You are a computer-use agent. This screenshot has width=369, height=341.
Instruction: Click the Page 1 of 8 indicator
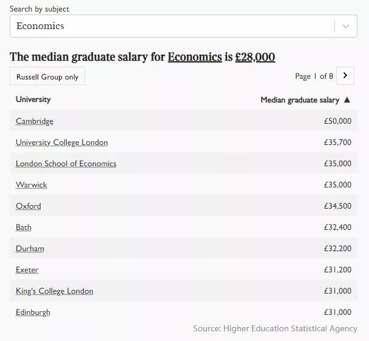[314, 76]
